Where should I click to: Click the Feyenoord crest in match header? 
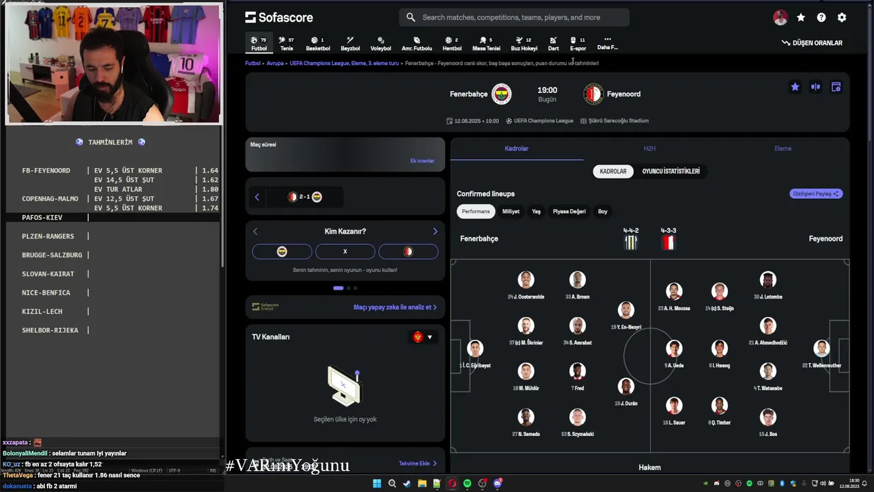coord(593,94)
